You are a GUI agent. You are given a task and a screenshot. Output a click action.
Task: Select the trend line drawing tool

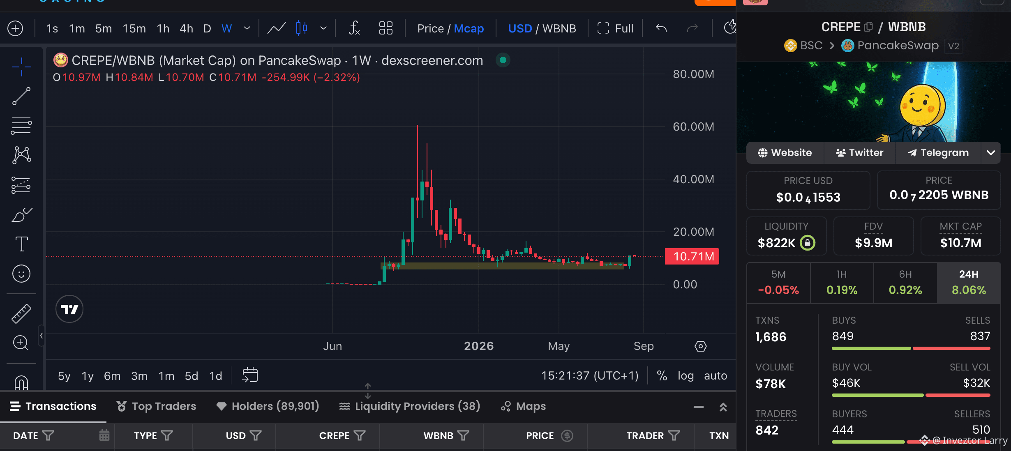pos(21,96)
